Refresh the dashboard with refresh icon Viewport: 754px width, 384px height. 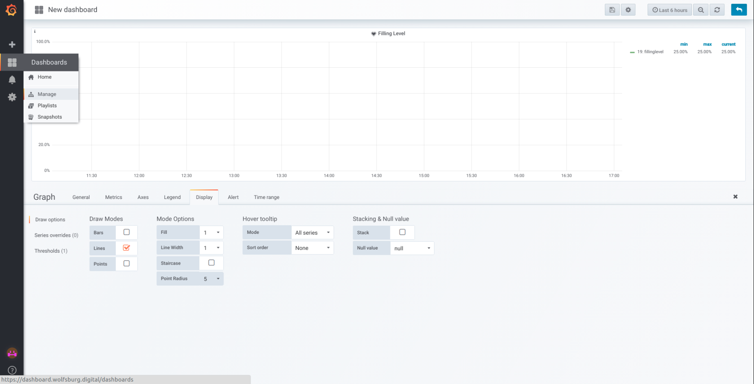click(x=717, y=10)
